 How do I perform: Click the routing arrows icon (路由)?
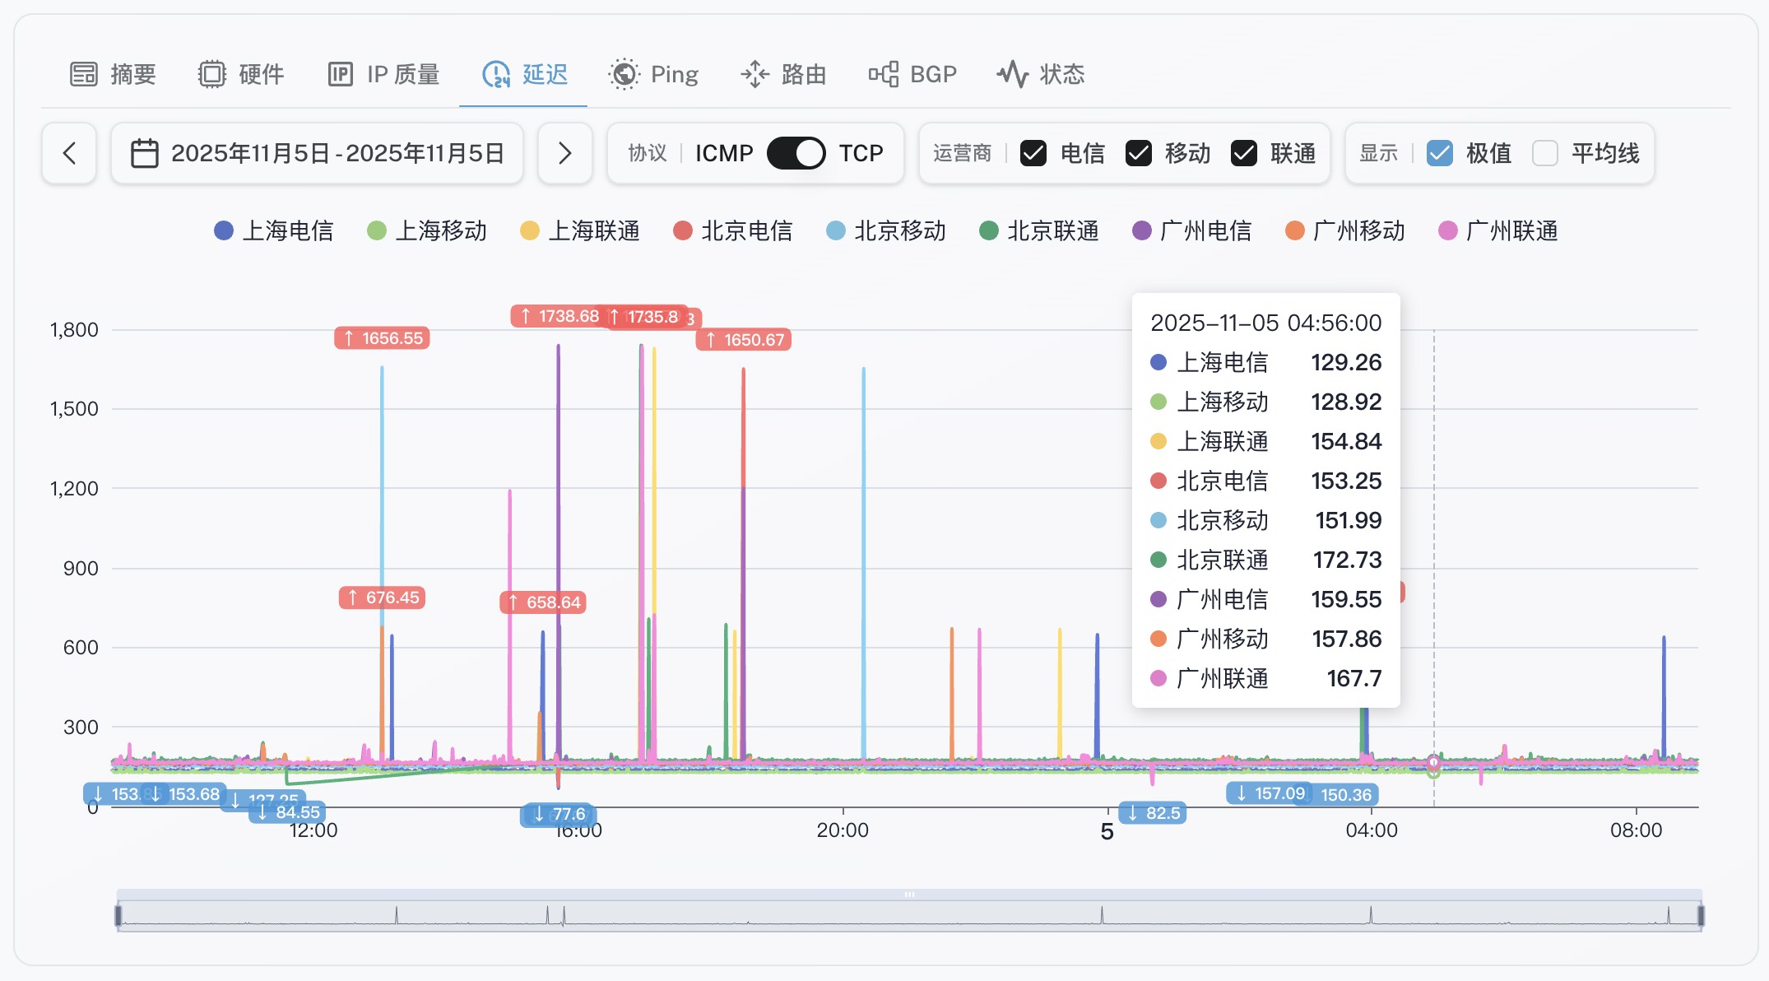[x=754, y=74]
